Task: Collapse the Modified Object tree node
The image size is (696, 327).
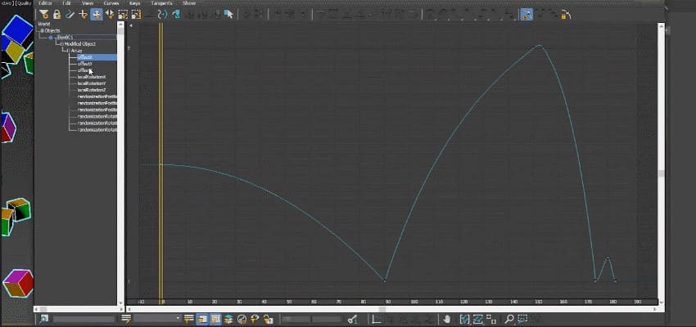Action: click(x=61, y=43)
